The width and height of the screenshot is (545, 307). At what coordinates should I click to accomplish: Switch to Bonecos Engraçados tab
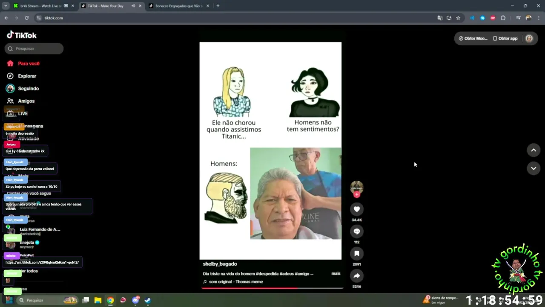coord(179,6)
